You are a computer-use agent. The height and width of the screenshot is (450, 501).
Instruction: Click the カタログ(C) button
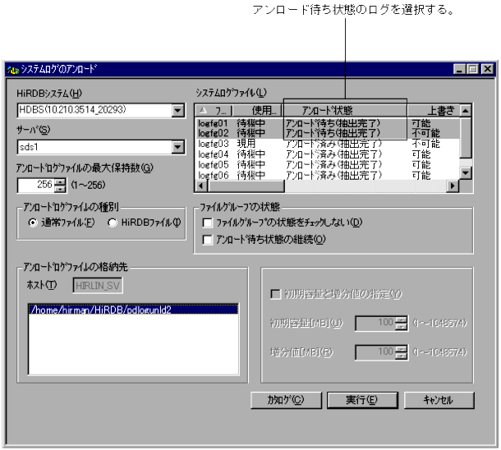[286, 400]
